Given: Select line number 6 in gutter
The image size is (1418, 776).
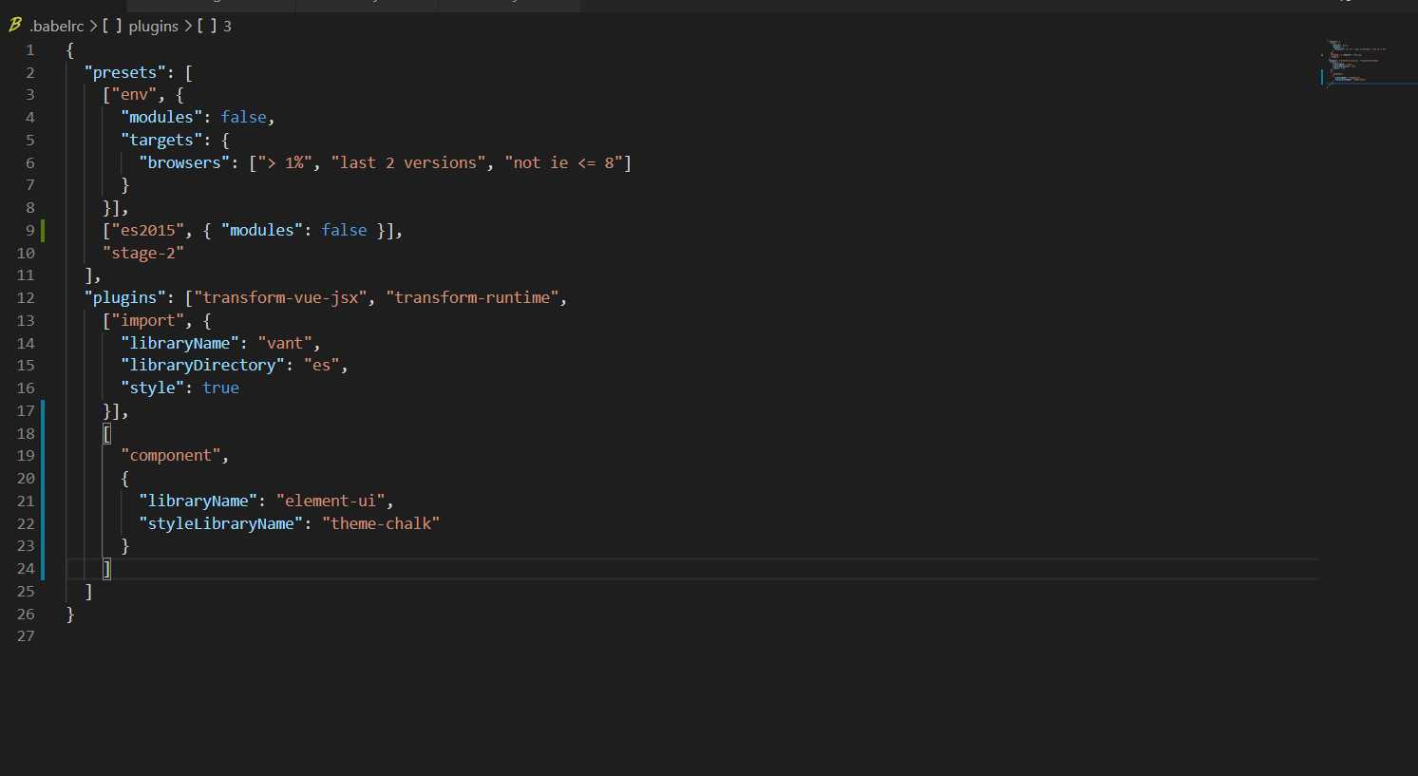Looking at the screenshot, I should 30,162.
